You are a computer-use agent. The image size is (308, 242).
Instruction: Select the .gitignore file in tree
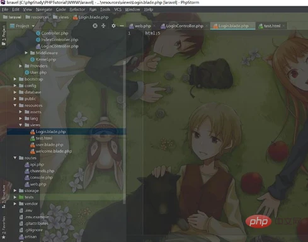tap(31, 230)
